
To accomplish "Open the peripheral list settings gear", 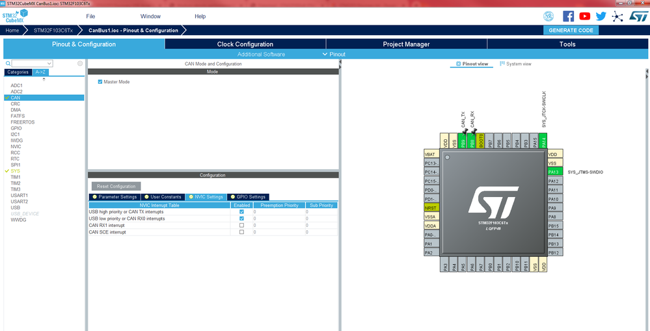I will point(80,63).
